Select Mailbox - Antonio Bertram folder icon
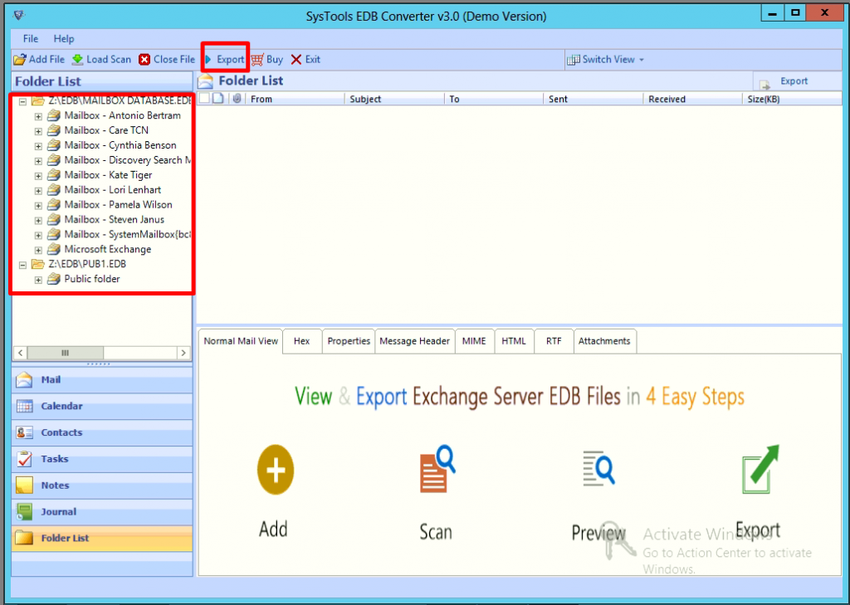The image size is (850, 605). 54,115
